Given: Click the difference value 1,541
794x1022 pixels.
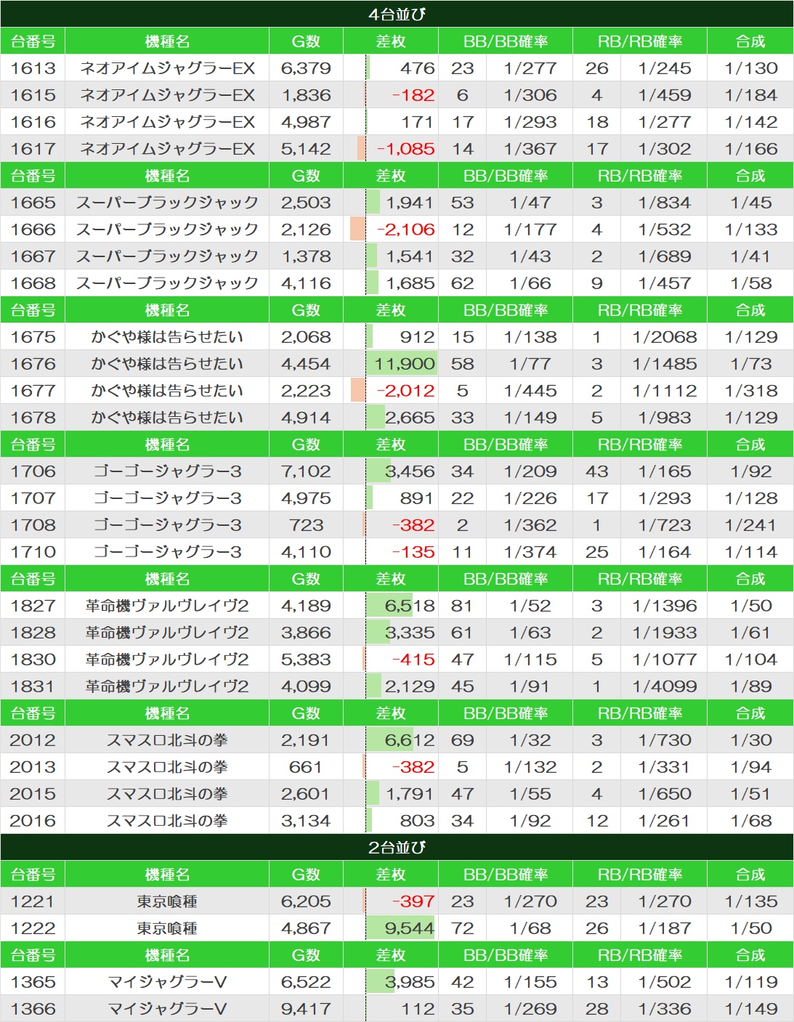Looking at the screenshot, I should point(410,256).
